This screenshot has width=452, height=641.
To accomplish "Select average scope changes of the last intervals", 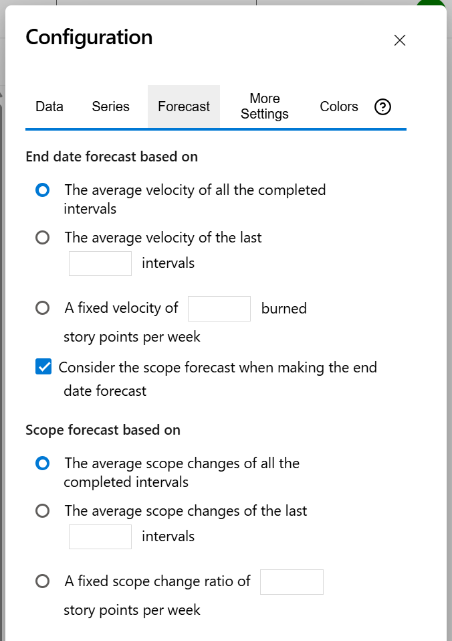I will click(x=42, y=510).
